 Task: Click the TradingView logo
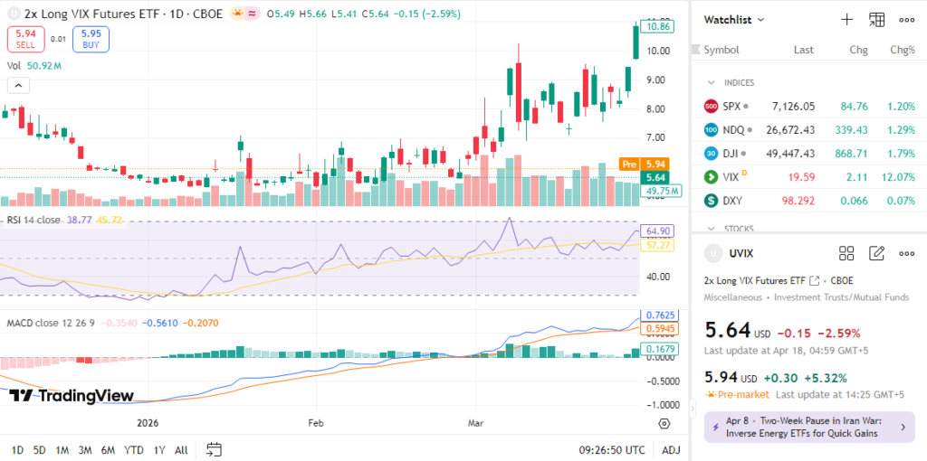71,395
